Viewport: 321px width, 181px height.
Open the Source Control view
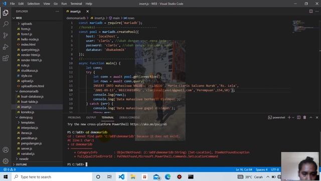pos(6,35)
